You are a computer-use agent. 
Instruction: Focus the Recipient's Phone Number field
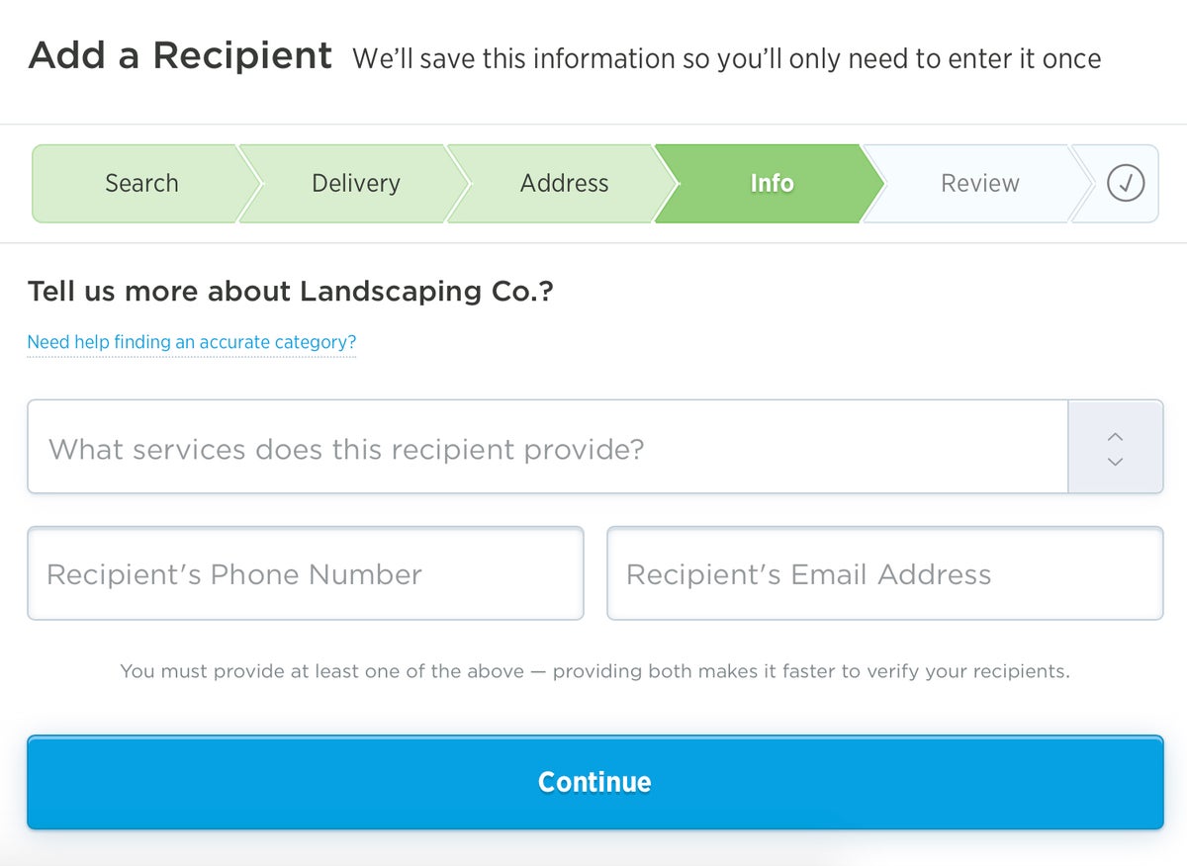click(x=305, y=573)
